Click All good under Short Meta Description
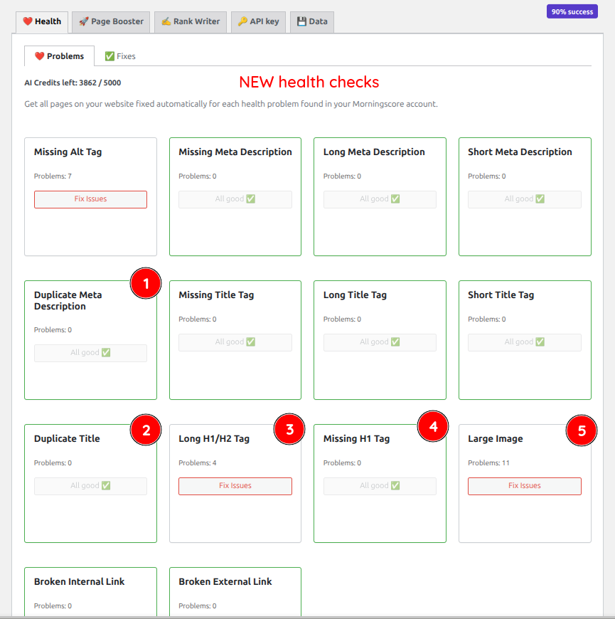The image size is (615, 619). pyautogui.click(x=524, y=199)
